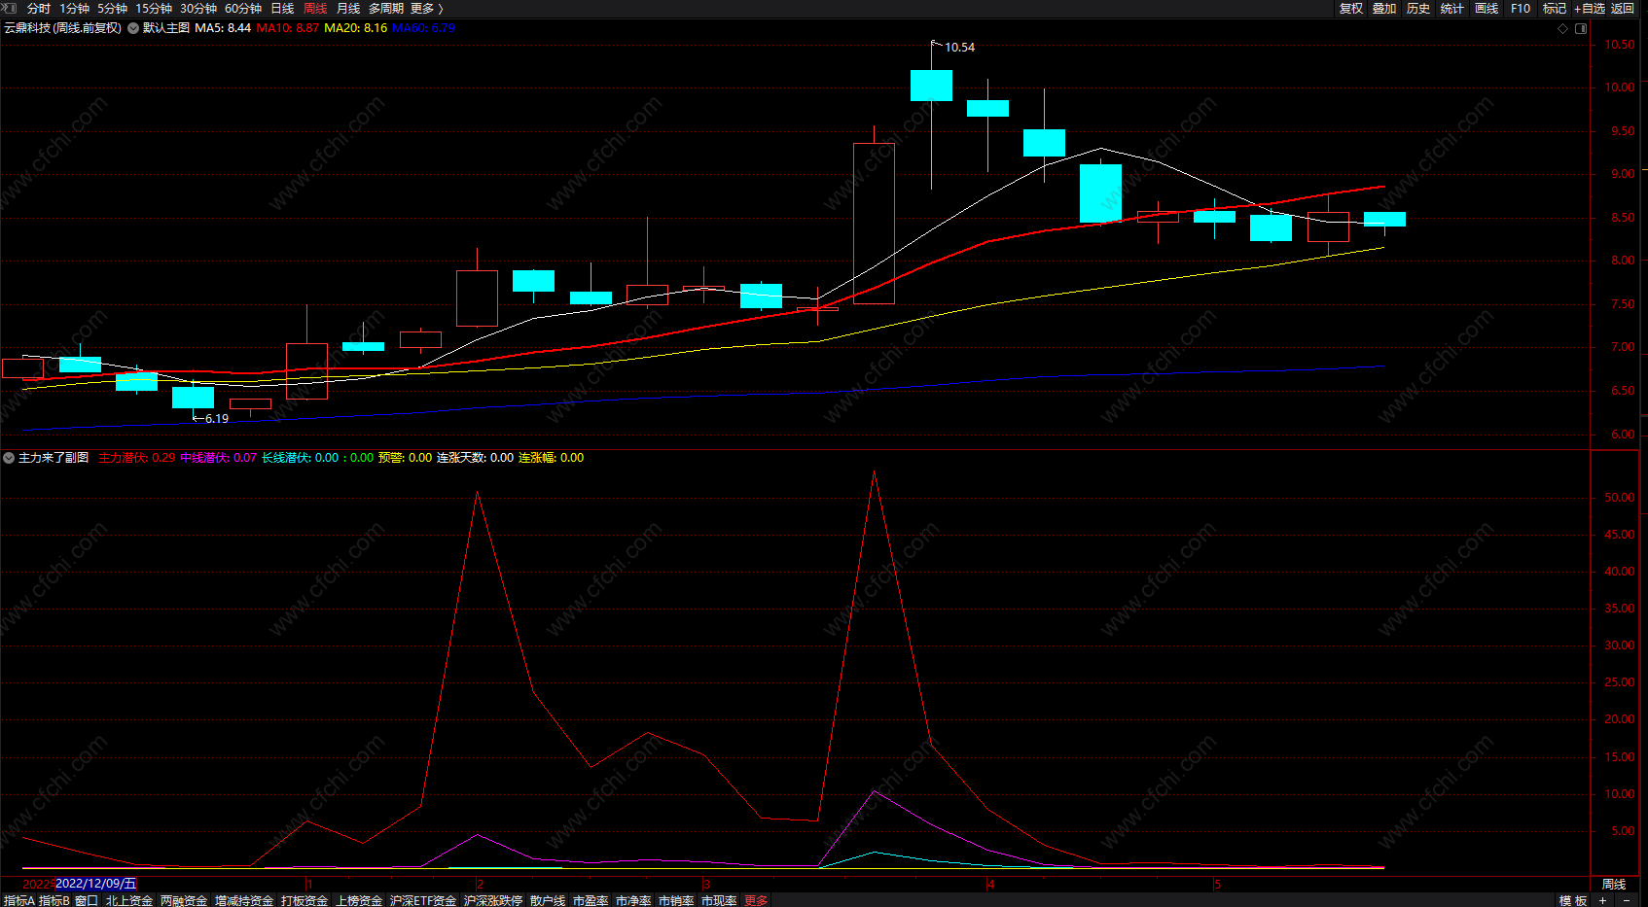Screen dimensions: 1648x907
Task: Click the MA10: 8.87 red label
Action: [x=288, y=28]
